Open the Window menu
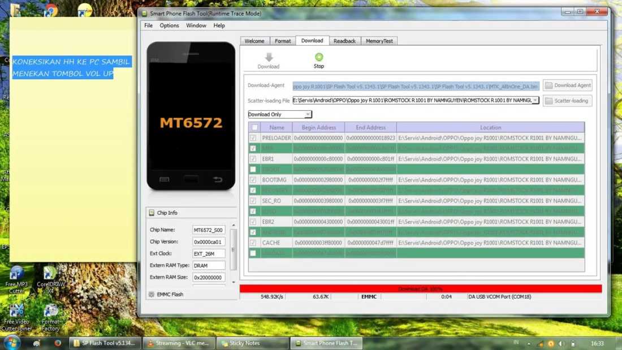Viewport: 622px width, 350px height. 196,25
